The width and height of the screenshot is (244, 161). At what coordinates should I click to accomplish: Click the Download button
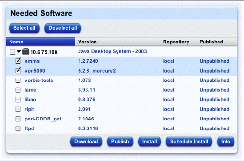(x=86, y=142)
